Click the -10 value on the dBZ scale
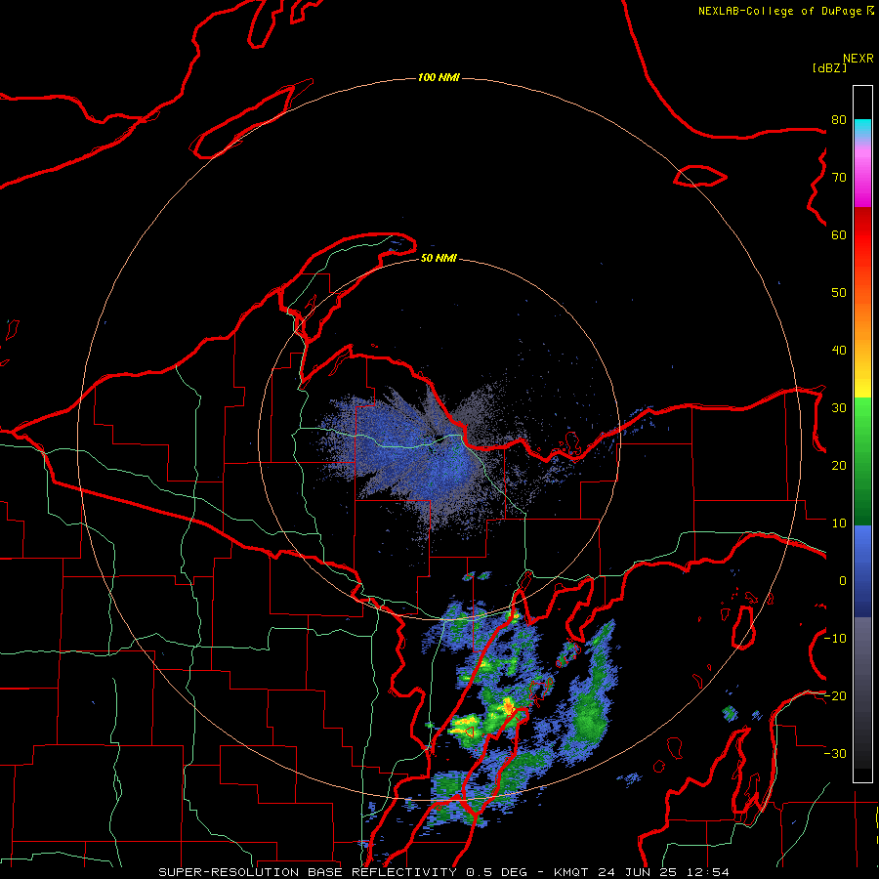This screenshot has width=879, height=879. (836, 639)
